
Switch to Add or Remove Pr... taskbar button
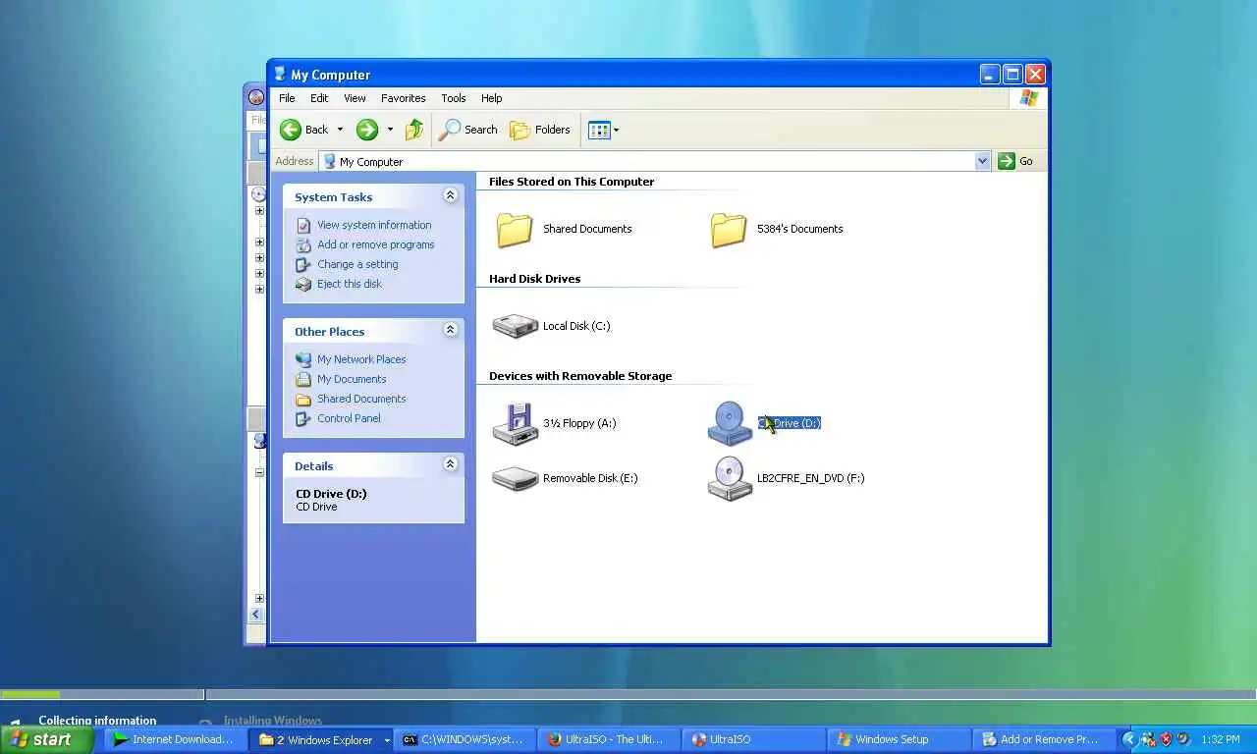tap(1043, 740)
